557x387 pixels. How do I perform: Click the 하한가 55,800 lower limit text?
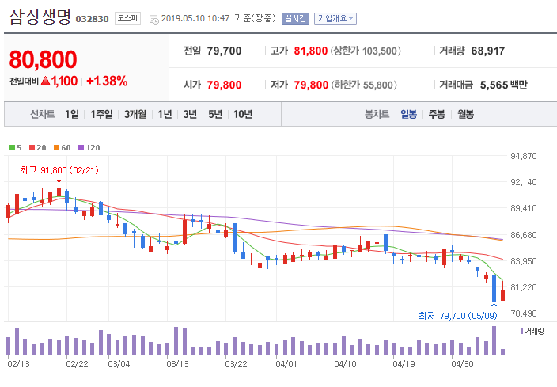(x=364, y=85)
